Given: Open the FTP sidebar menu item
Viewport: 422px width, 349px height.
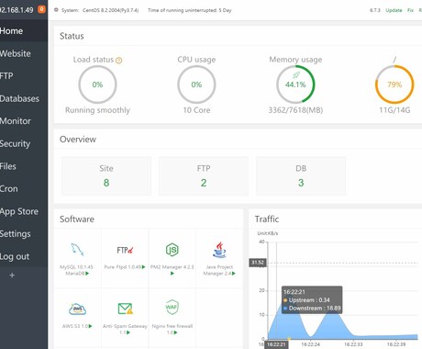Looking at the screenshot, I should pos(24,76).
